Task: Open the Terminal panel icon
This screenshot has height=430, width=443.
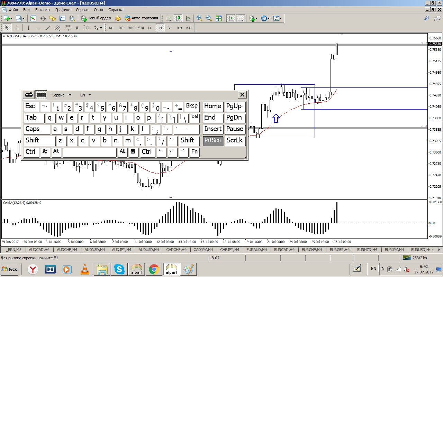Action: coord(62,18)
